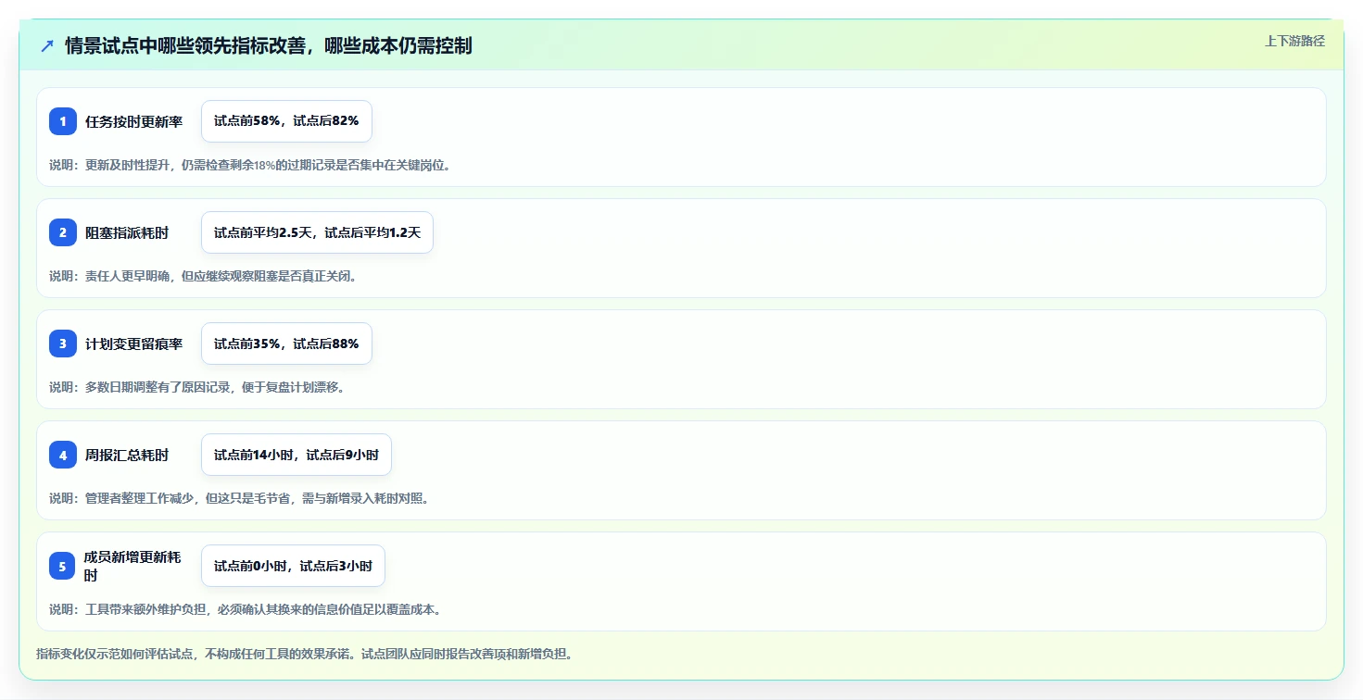Click the note about 剩余18%的过期记录

point(250,165)
